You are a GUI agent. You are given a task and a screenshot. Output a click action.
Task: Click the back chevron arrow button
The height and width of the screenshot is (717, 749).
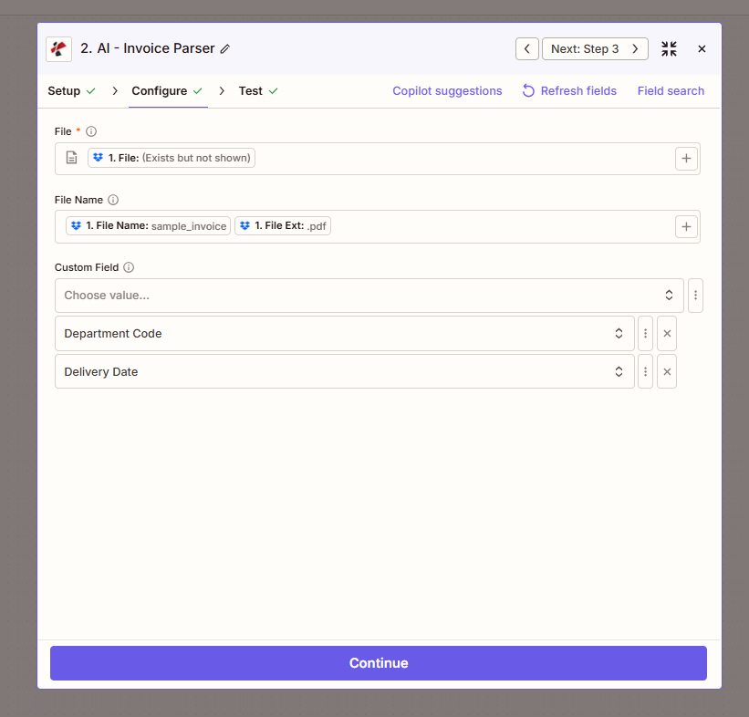point(526,48)
